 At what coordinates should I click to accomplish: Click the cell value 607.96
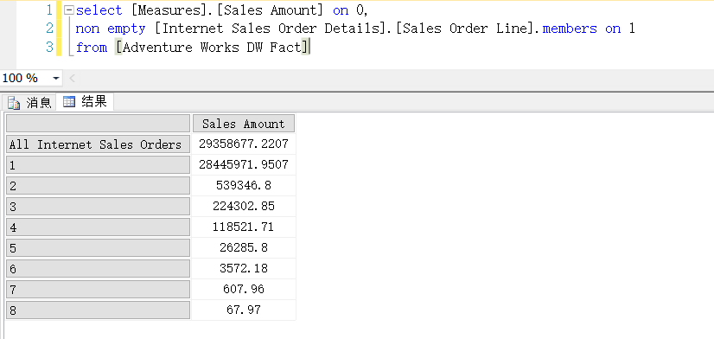(x=244, y=289)
